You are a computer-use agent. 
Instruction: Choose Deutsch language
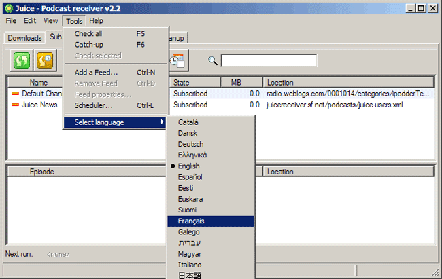(211, 144)
